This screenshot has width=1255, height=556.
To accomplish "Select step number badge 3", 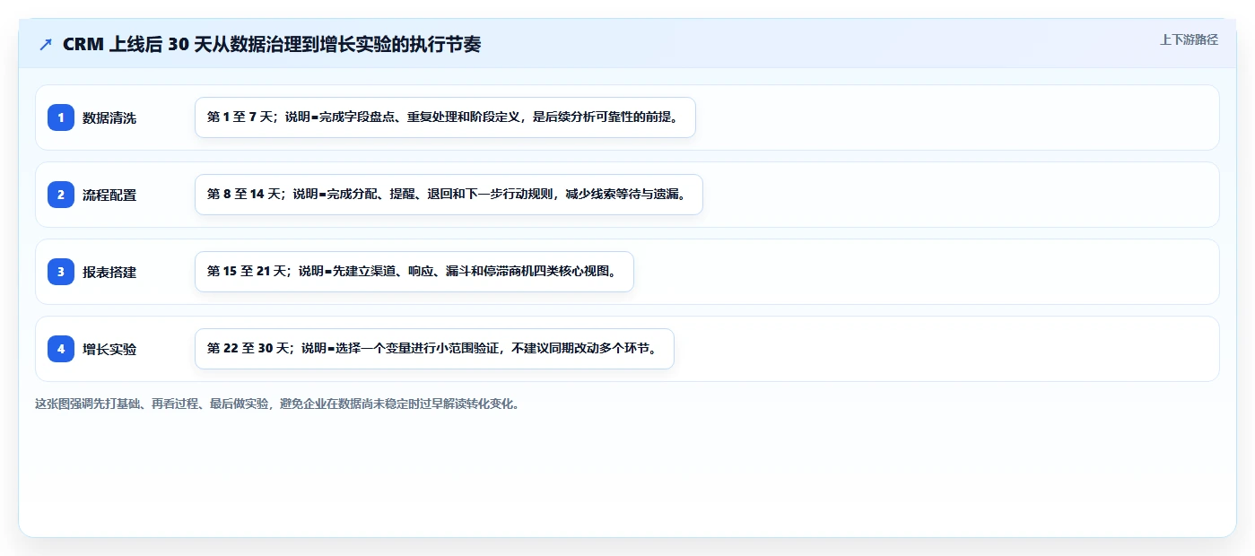I will tap(61, 272).
